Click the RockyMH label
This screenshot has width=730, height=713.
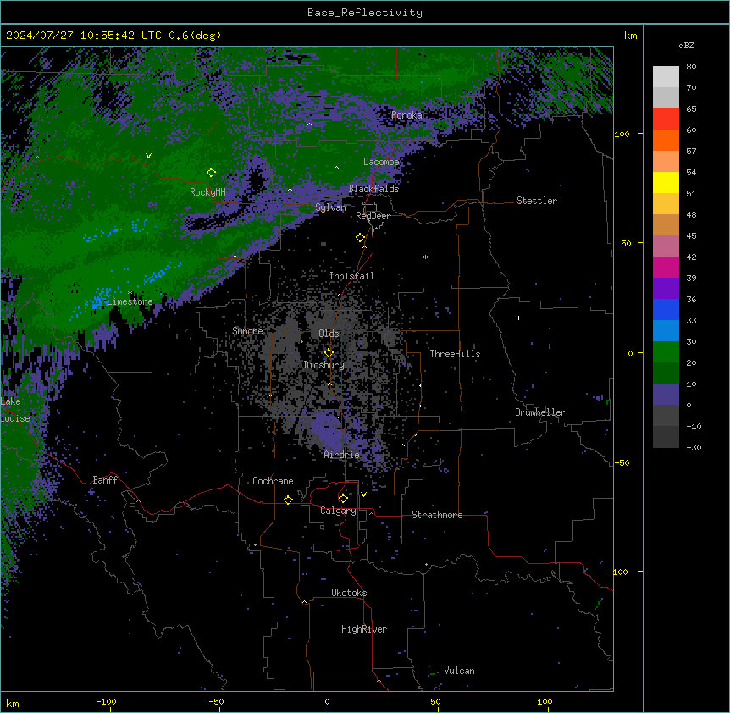[207, 192]
